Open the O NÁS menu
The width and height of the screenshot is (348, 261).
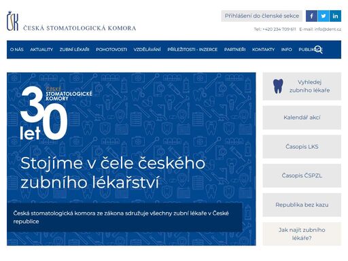tap(17, 50)
